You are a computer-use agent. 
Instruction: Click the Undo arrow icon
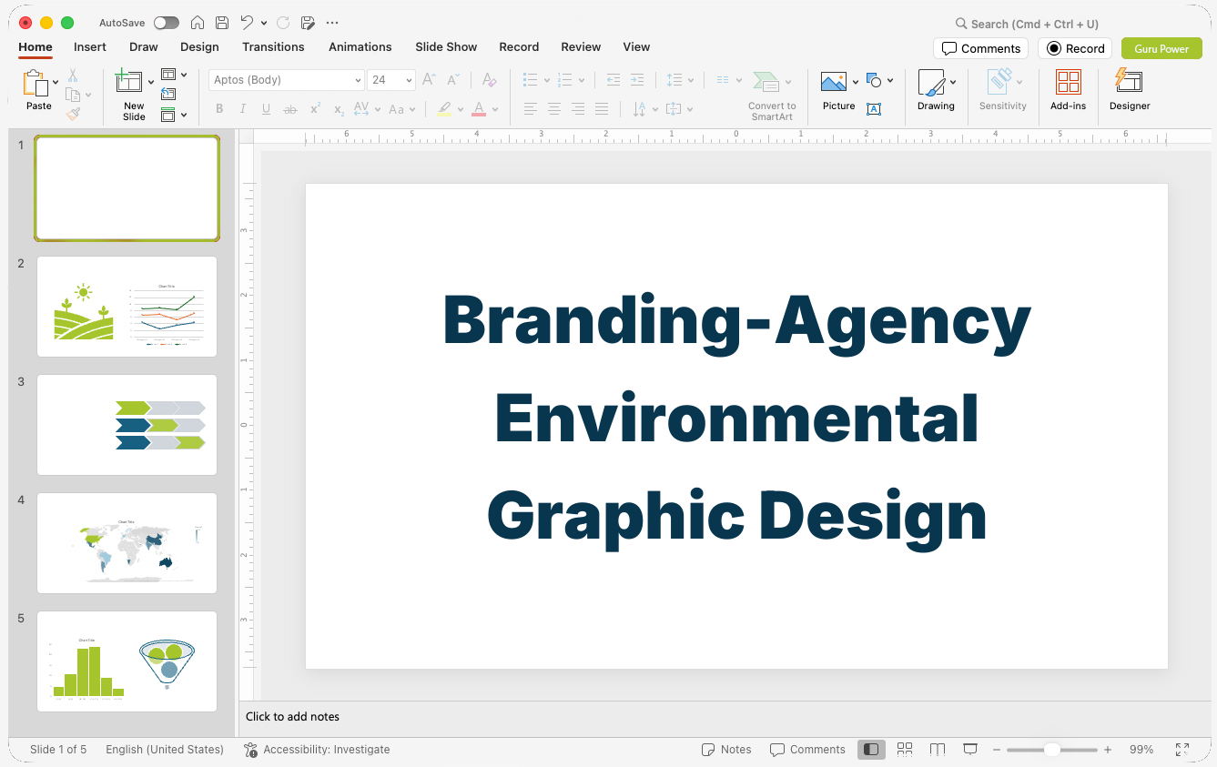pyautogui.click(x=247, y=23)
